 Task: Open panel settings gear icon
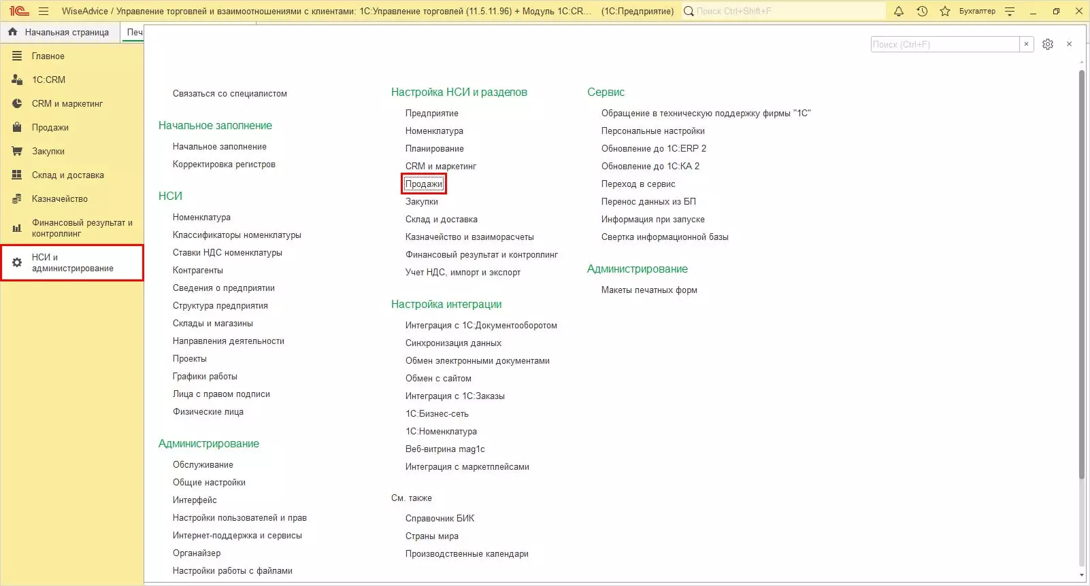point(1048,44)
